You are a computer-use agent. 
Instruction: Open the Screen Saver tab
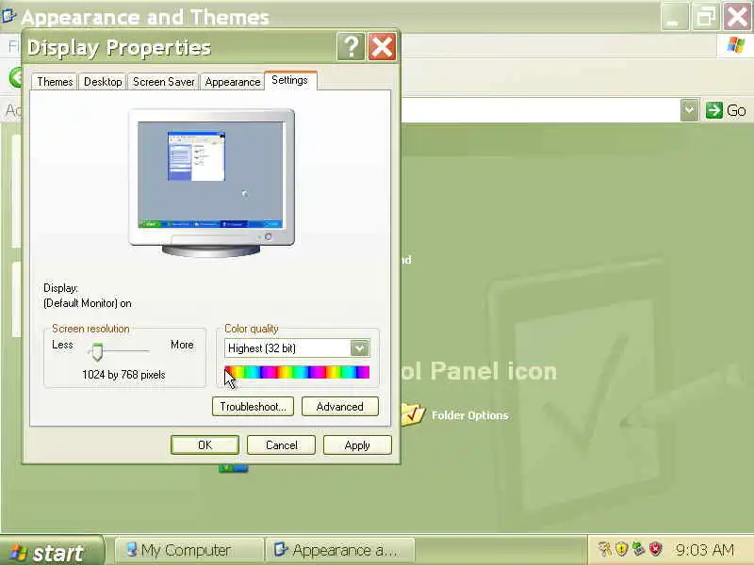click(x=163, y=82)
